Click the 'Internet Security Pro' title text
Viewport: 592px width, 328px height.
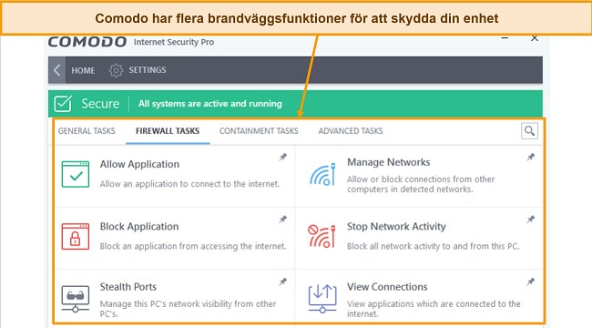(x=174, y=42)
